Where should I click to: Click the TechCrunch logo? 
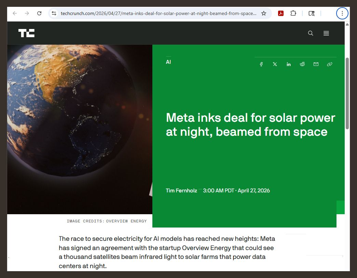pyautogui.click(x=26, y=33)
